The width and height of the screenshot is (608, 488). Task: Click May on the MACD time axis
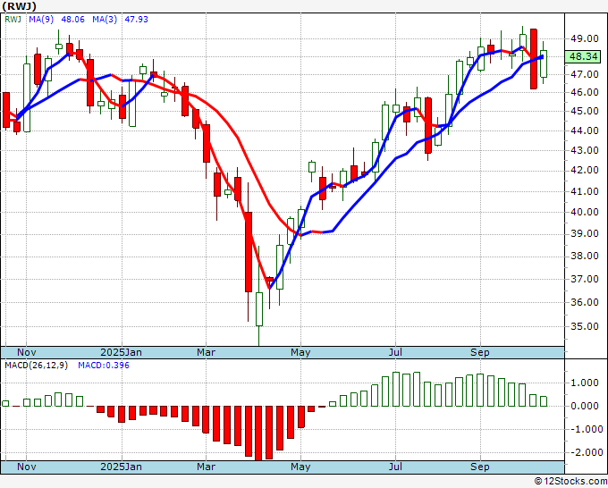pos(300,467)
